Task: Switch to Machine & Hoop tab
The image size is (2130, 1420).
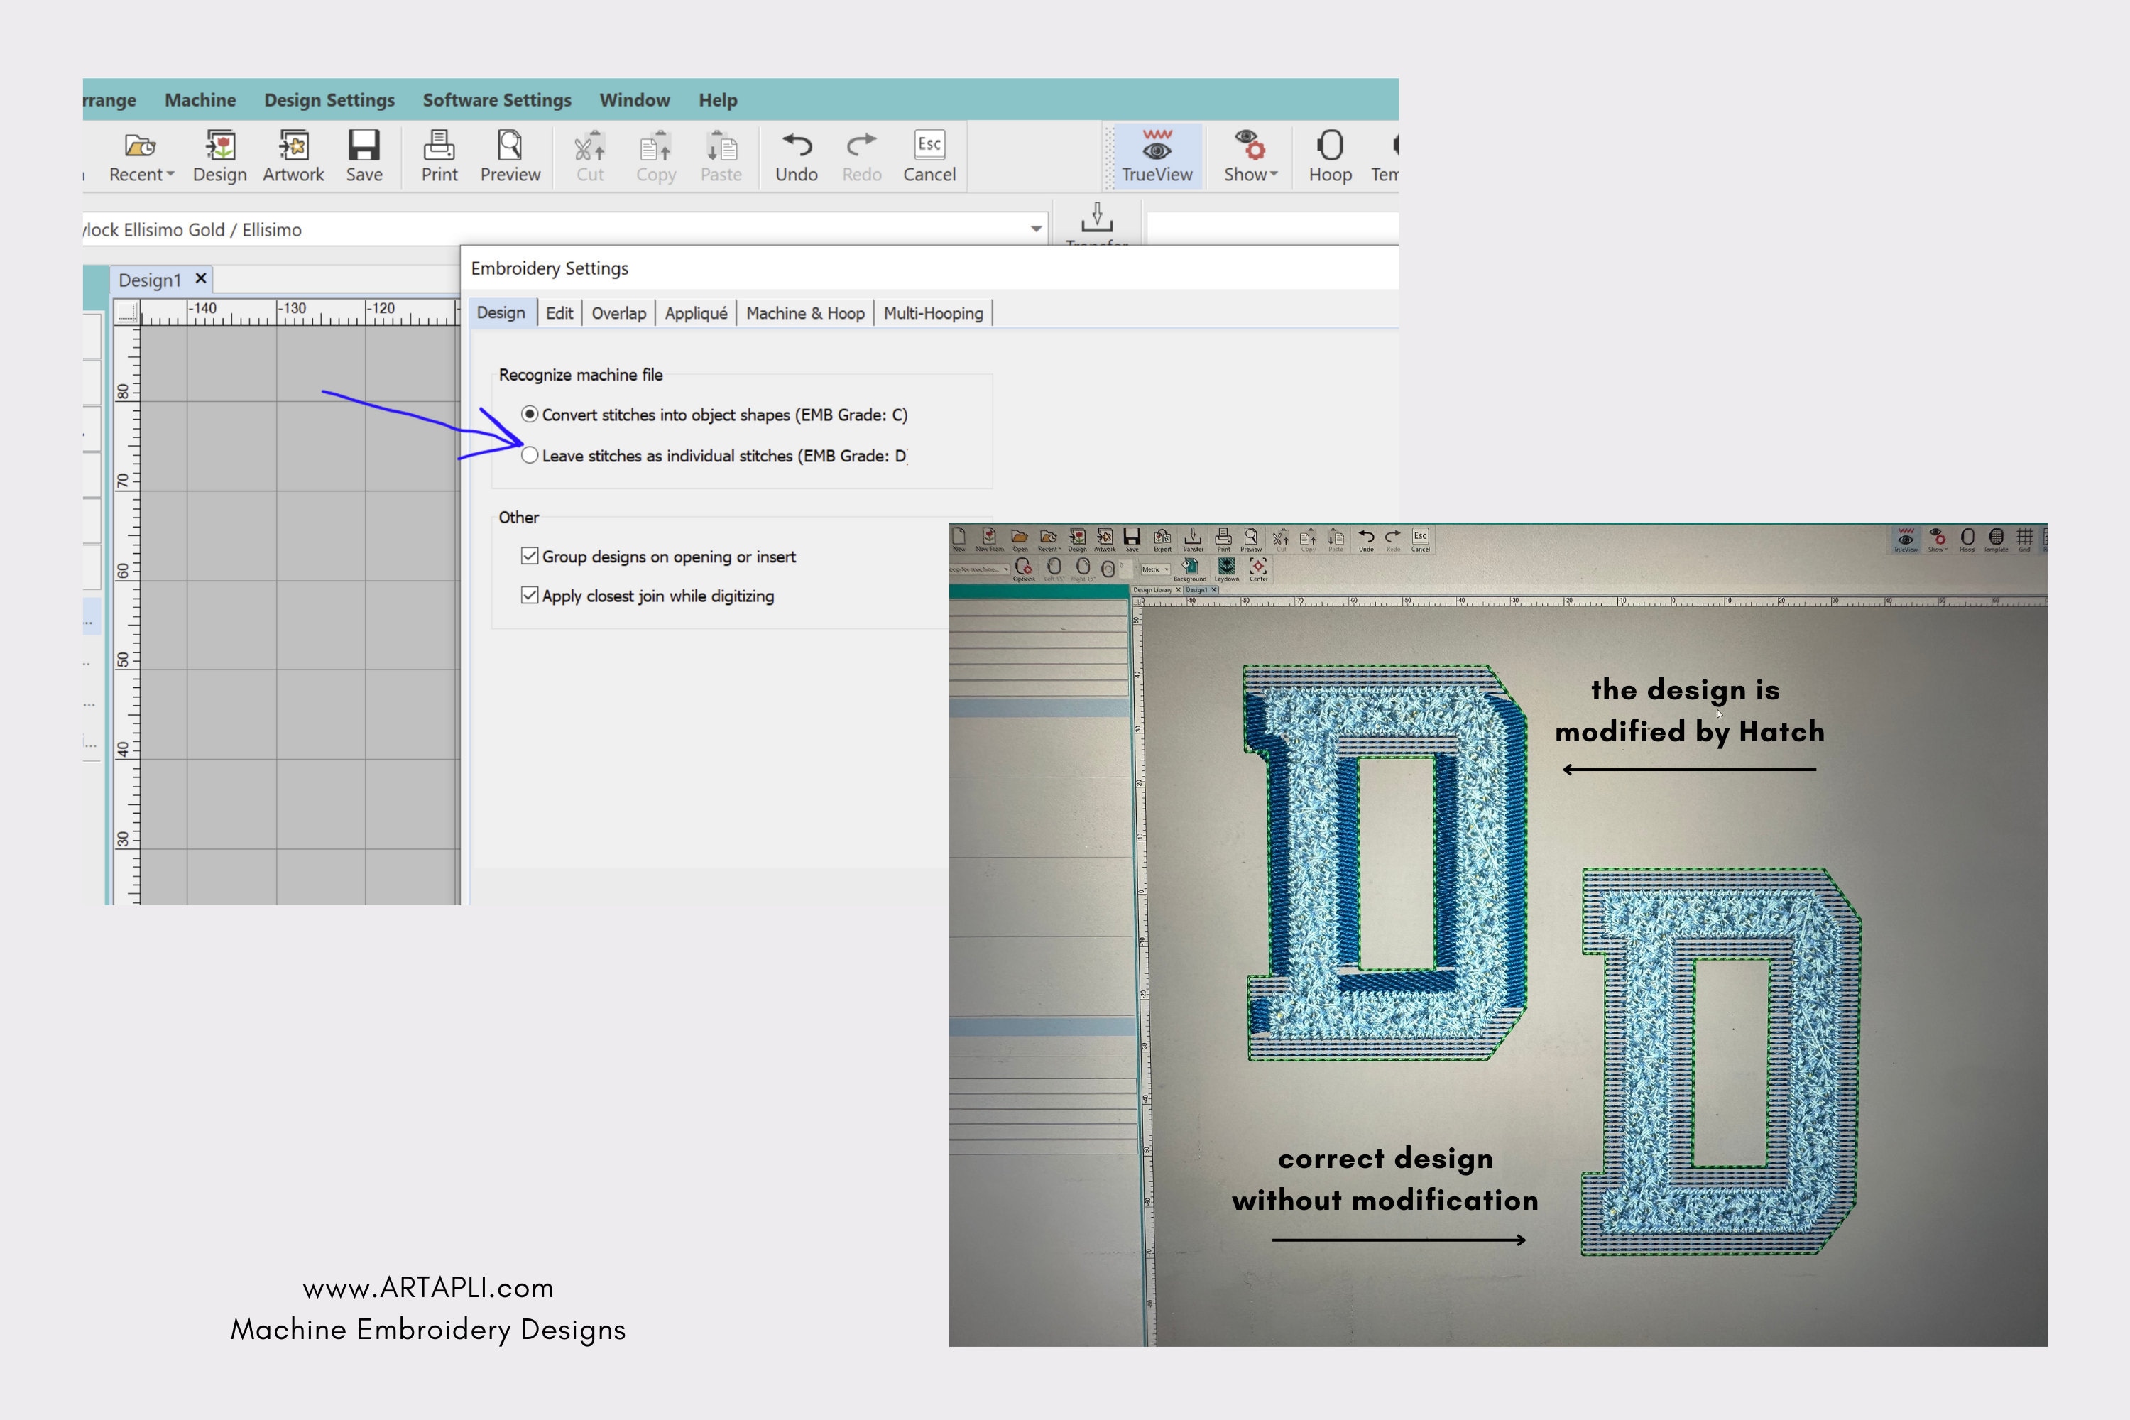Action: [805, 312]
